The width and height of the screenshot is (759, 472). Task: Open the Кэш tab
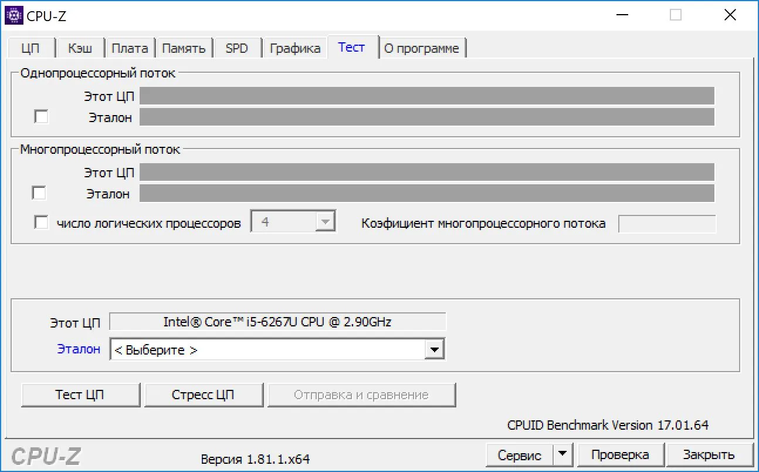click(81, 48)
